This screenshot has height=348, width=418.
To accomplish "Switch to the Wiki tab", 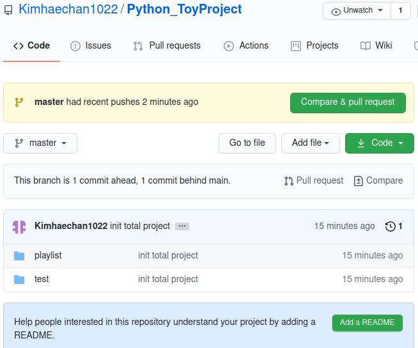I will pos(376,45).
